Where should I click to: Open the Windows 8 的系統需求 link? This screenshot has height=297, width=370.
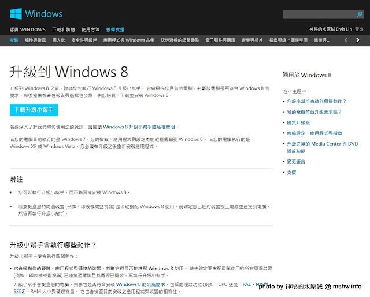(x=140, y=284)
